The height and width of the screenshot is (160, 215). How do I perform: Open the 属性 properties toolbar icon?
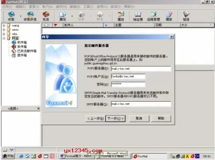tap(121, 16)
